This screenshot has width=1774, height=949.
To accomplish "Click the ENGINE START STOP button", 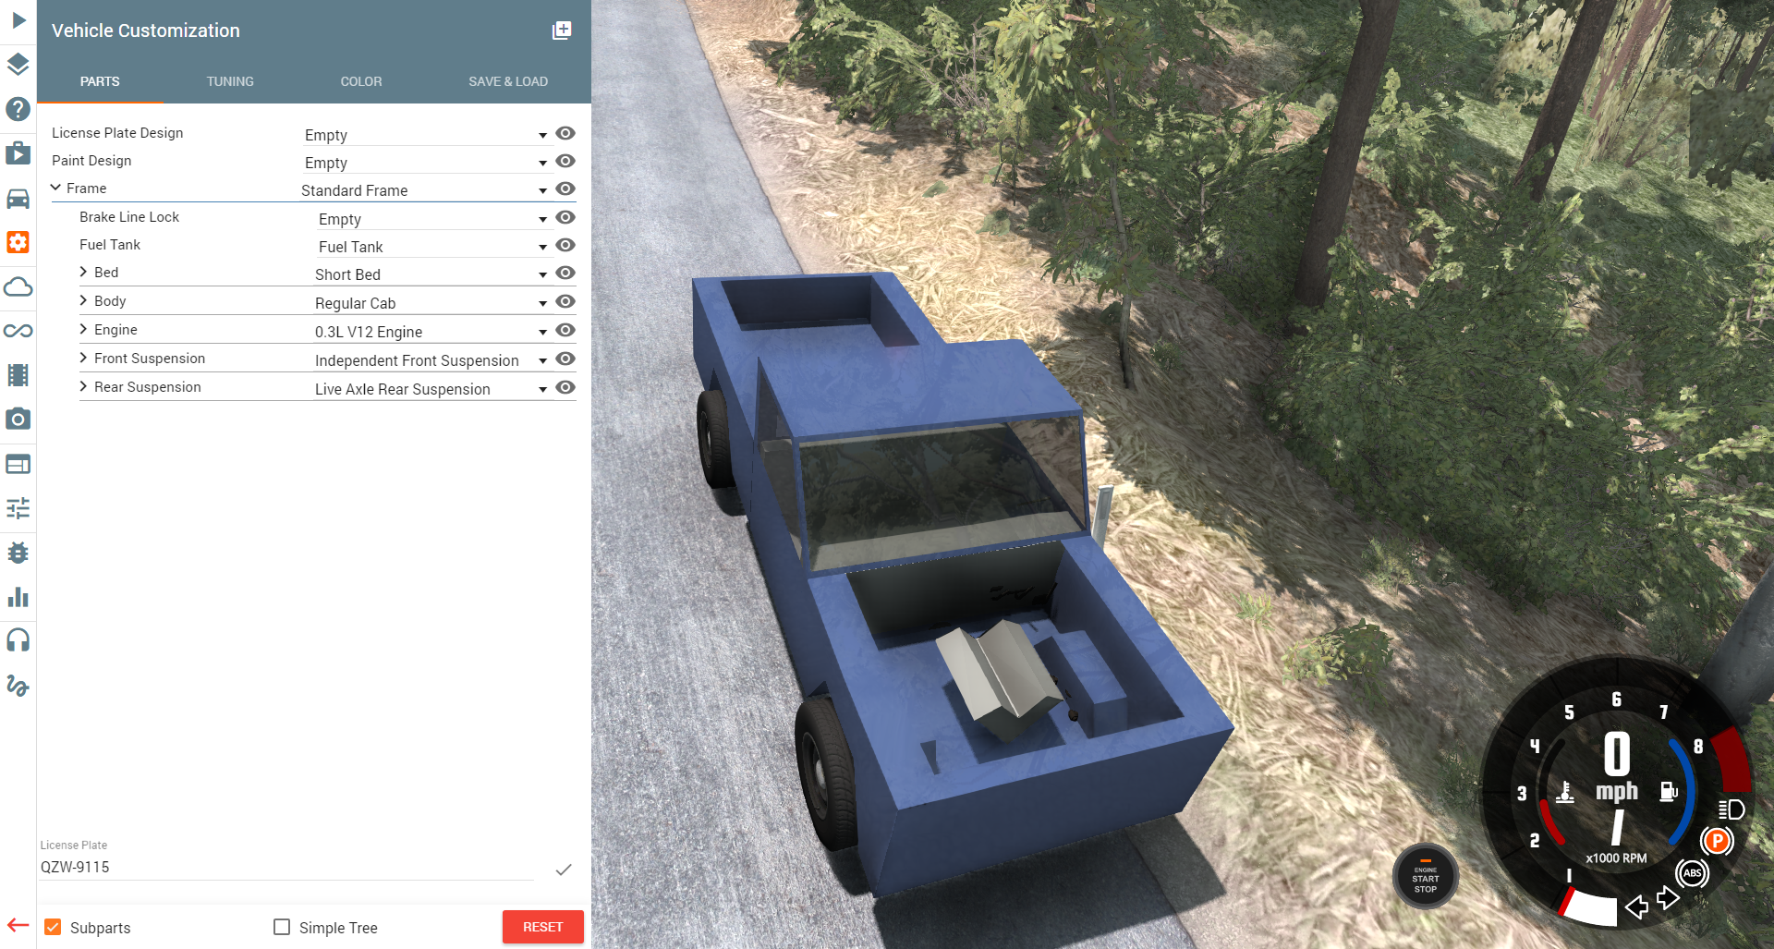I will click(1426, 877).
